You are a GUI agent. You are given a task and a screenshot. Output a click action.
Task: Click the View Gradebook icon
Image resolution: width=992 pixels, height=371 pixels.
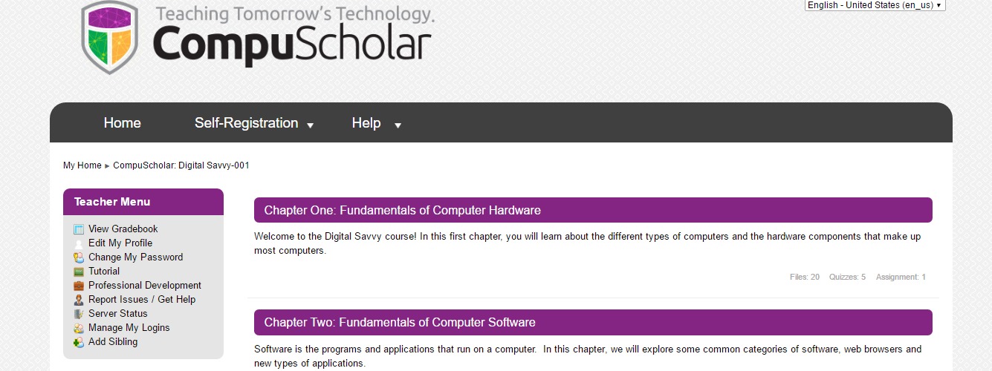click(79, 229)
